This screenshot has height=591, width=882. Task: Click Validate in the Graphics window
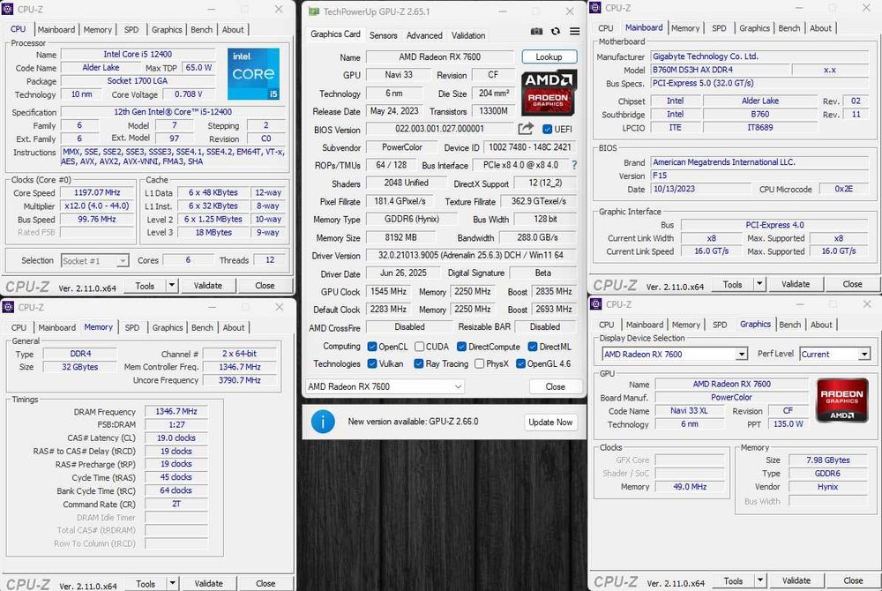tap(796, 580)
